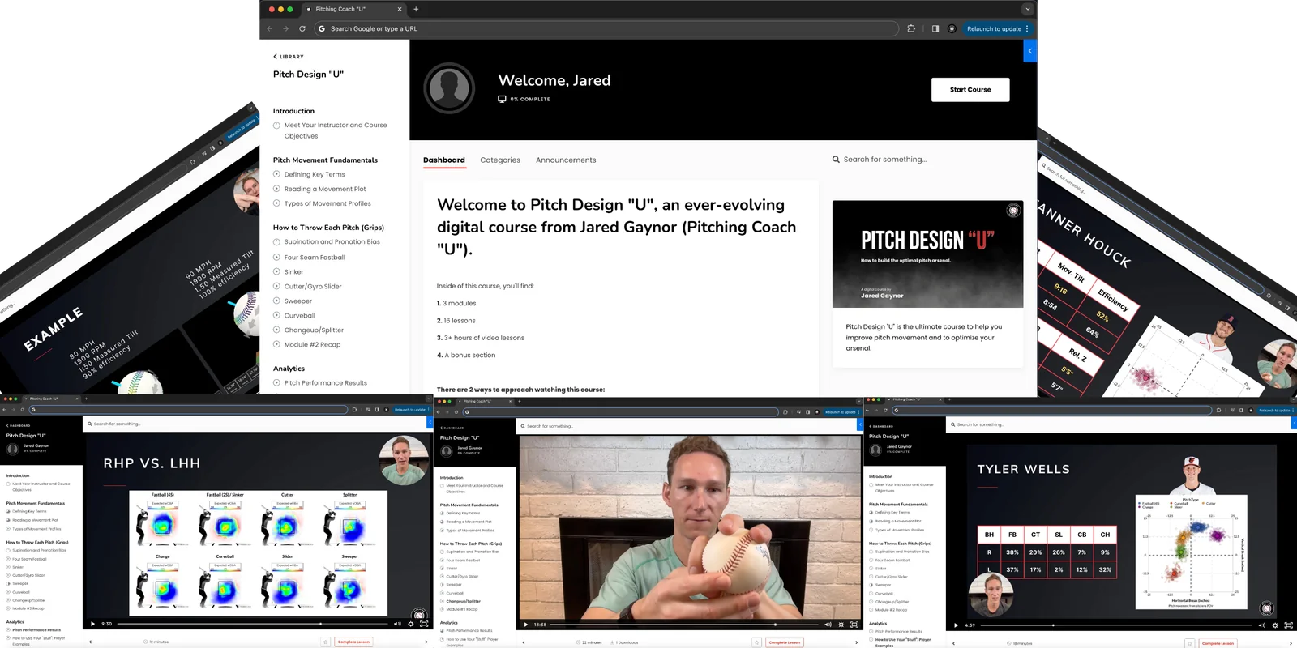Click the Start Course button

tap(970, 89)
